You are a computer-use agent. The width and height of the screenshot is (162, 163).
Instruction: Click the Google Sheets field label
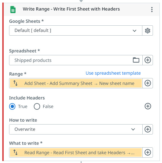pyautogui.click(x=26, y=21)
